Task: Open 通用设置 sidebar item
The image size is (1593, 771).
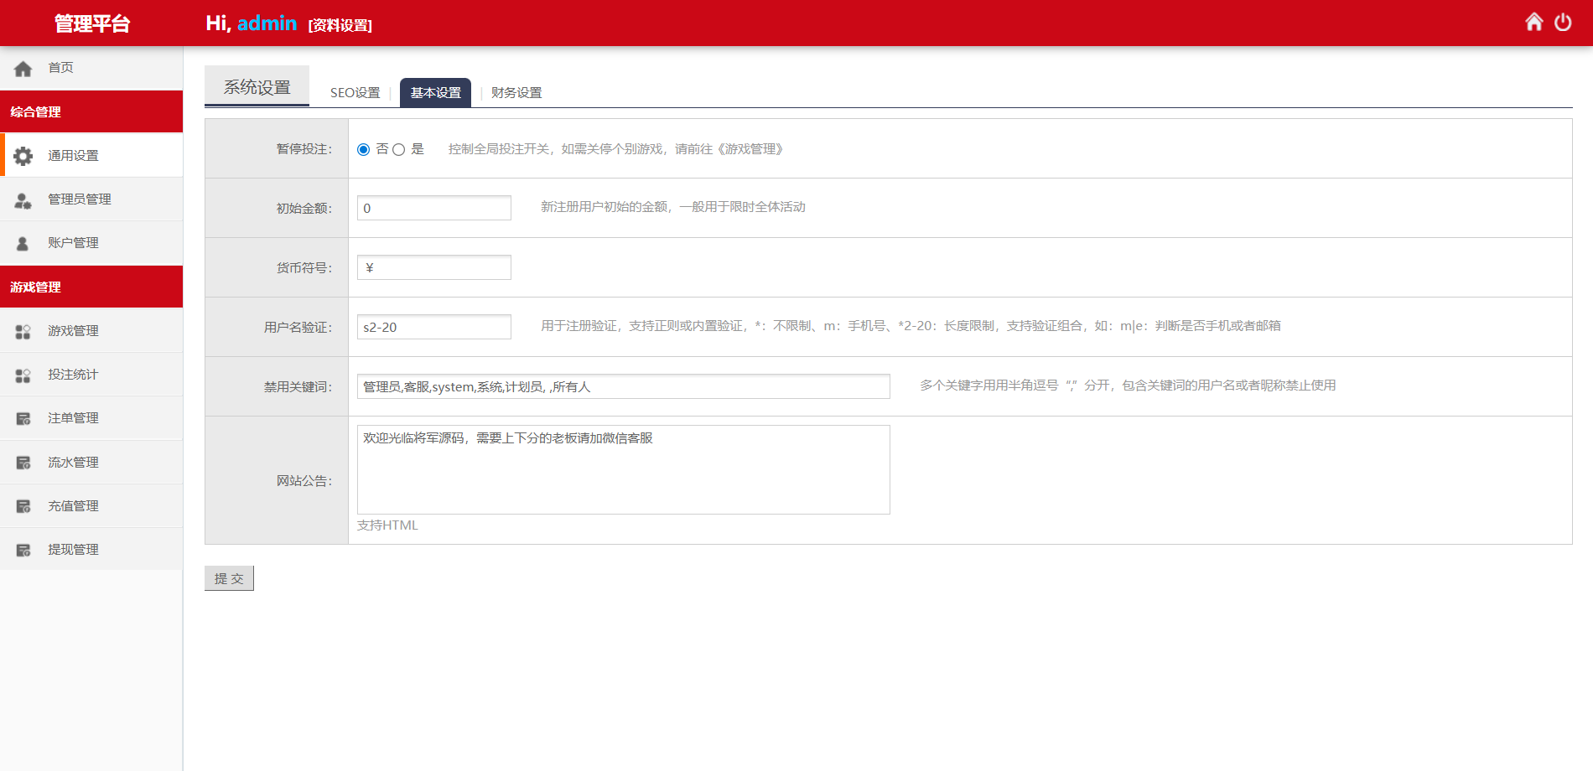Action: click(x=91, y=155)
